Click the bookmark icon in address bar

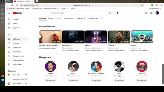[x=142, y=5]
